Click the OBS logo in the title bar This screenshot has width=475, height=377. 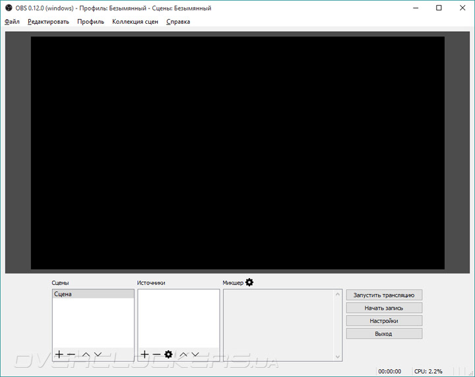pyautogui.click(x=9, y=8)
